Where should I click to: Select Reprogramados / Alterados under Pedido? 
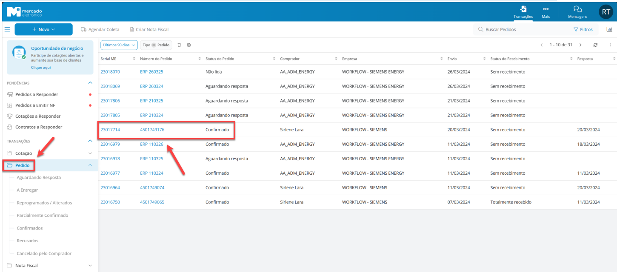click(x=44, y=203)
